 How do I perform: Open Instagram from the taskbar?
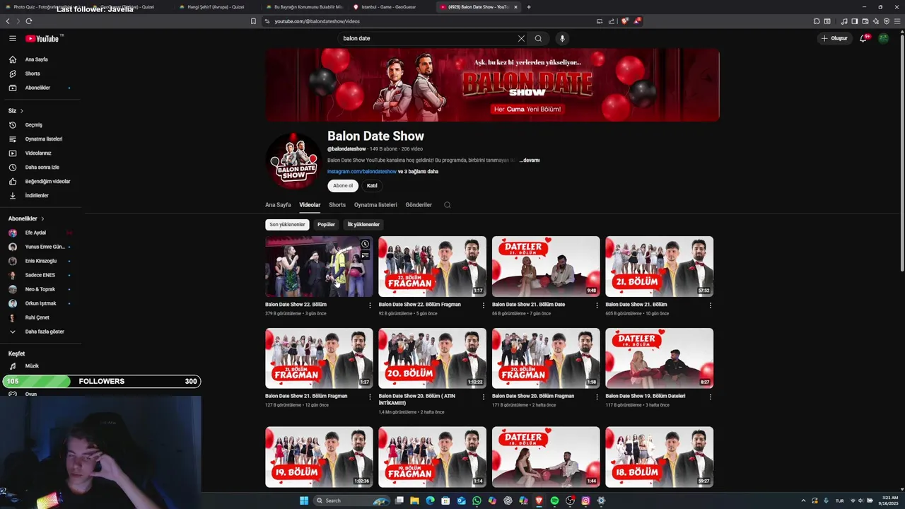click(x=585, y=501)
